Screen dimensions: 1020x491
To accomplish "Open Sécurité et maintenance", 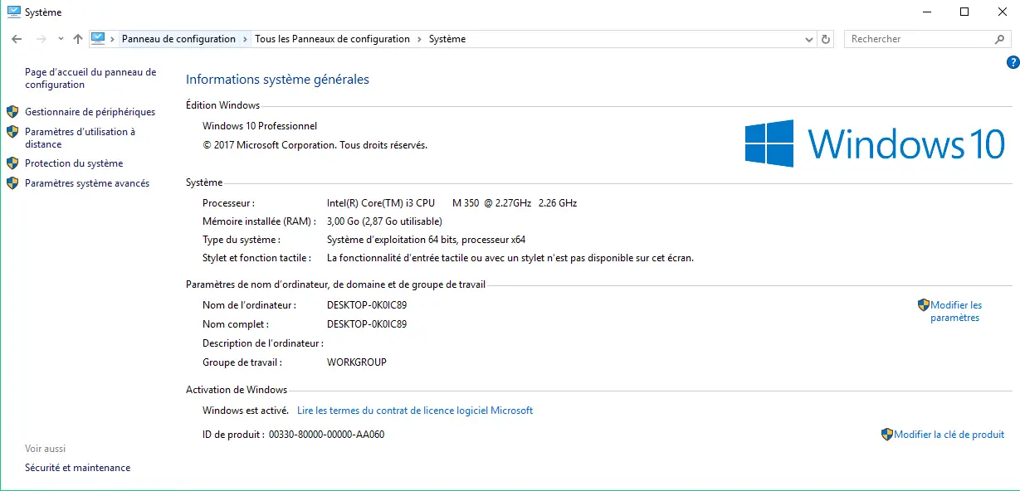I will (77, 468).
